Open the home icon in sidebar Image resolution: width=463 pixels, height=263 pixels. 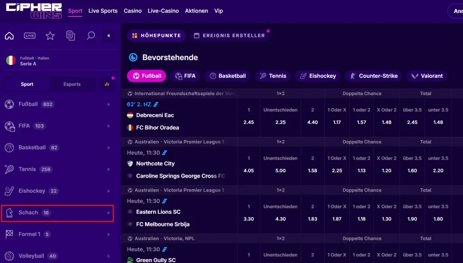9,36
